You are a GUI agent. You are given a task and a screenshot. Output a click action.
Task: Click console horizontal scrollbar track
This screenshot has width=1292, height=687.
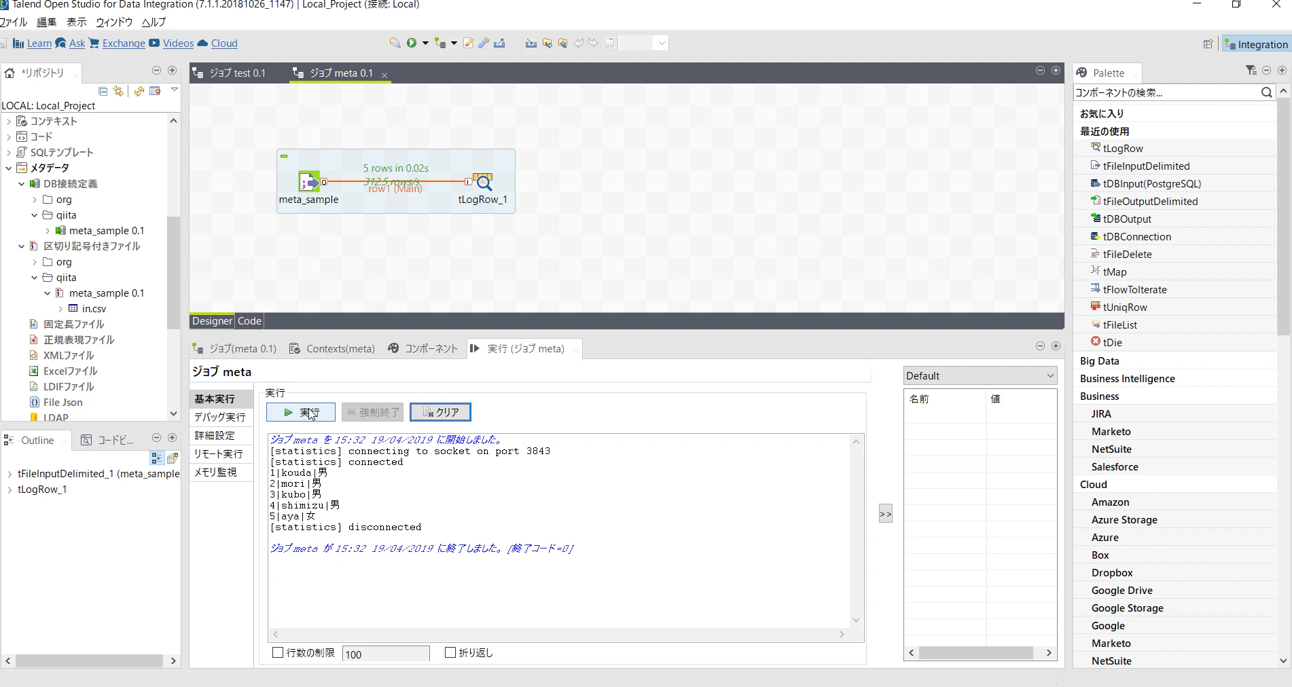[x=558, y=634]
